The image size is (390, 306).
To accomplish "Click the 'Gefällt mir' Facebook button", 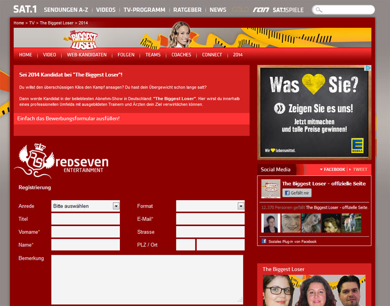I will [x=296, y=193].
